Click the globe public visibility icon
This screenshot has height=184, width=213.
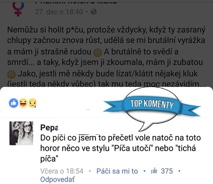point(94,12)
